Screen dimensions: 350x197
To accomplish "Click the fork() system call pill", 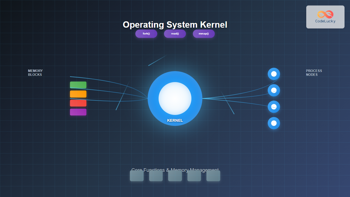I will point(146,34).
